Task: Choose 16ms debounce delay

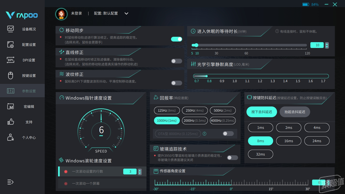Action: pyautogui.click(x=289, y=141)
